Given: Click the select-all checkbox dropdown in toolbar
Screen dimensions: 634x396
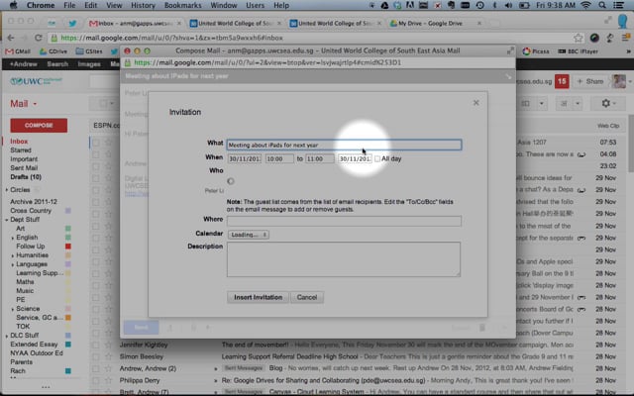Looking at the screenshot, I should [106, 104].
